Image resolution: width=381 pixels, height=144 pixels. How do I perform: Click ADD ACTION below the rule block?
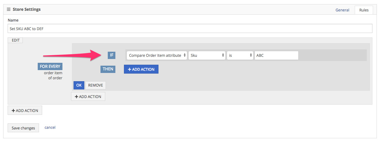tap(88, 96)
